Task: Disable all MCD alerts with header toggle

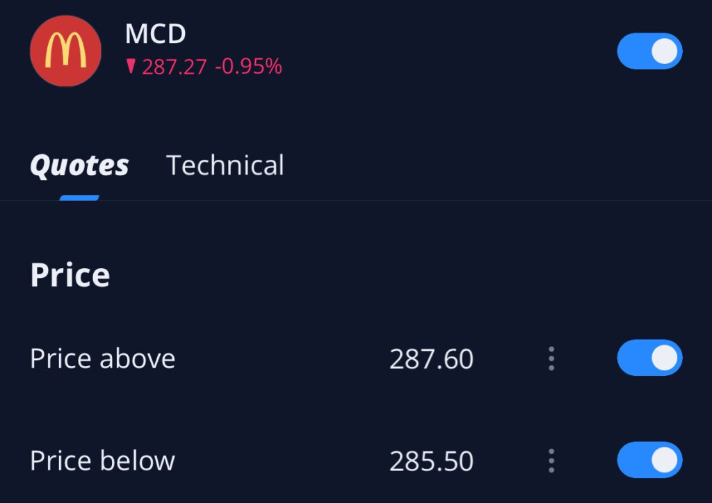Action: 649,51
